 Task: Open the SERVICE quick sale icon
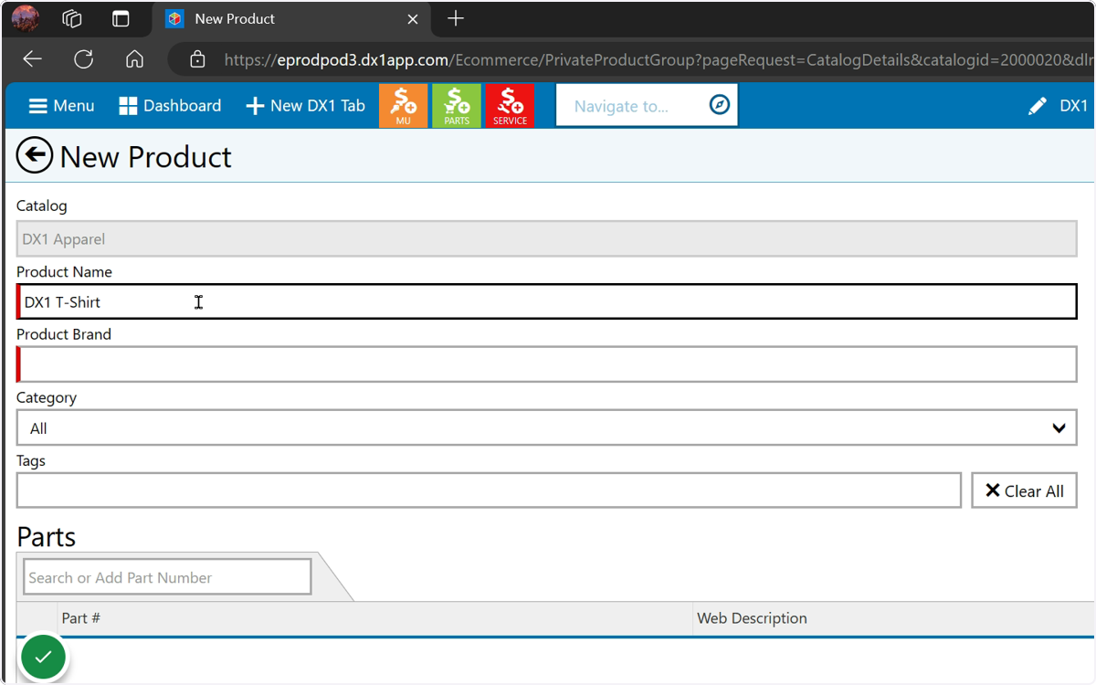point(510,106)
